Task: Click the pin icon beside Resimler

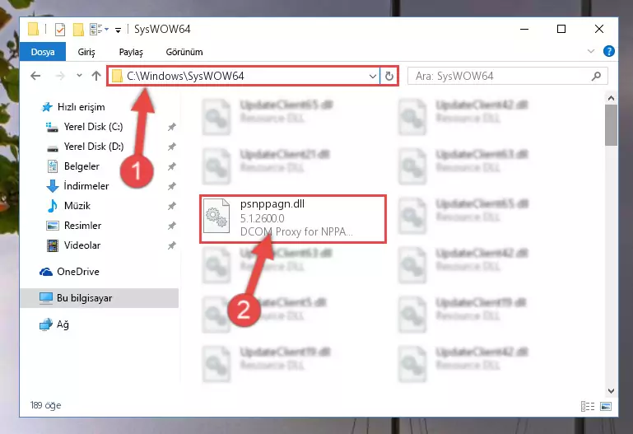Action: click(x=171, y=226)
